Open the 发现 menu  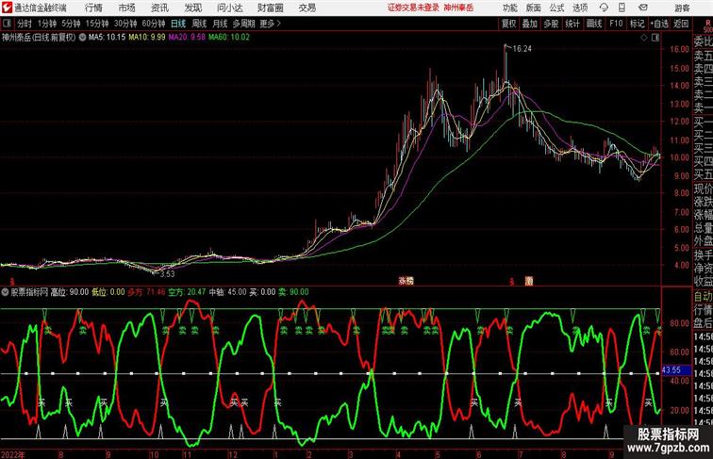click(192, 8)
